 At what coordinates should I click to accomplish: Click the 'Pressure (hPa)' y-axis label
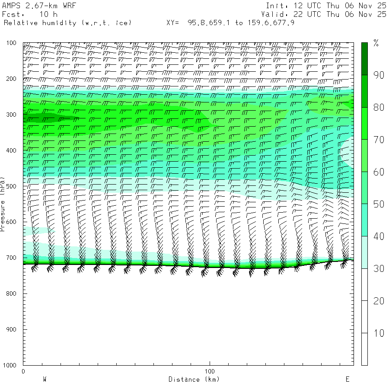coord(3,203)
